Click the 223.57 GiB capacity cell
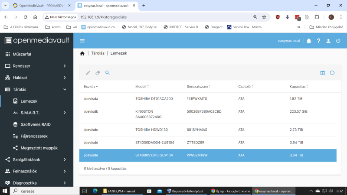The height and width of the screenshot is (195, 347). click(x=298, y=111)
